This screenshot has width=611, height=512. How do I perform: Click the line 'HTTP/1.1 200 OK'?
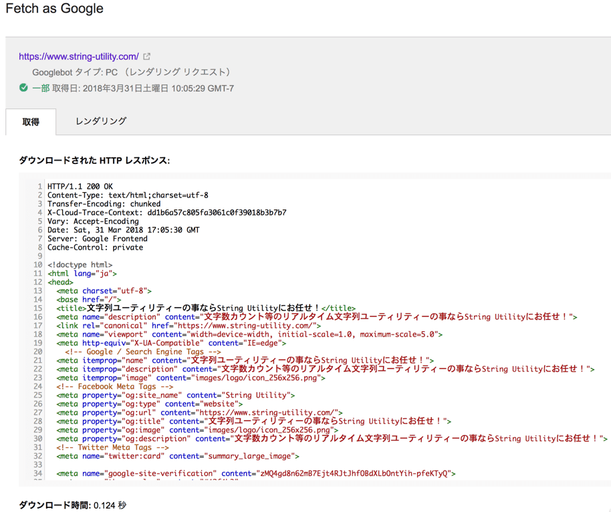point(80,187)
